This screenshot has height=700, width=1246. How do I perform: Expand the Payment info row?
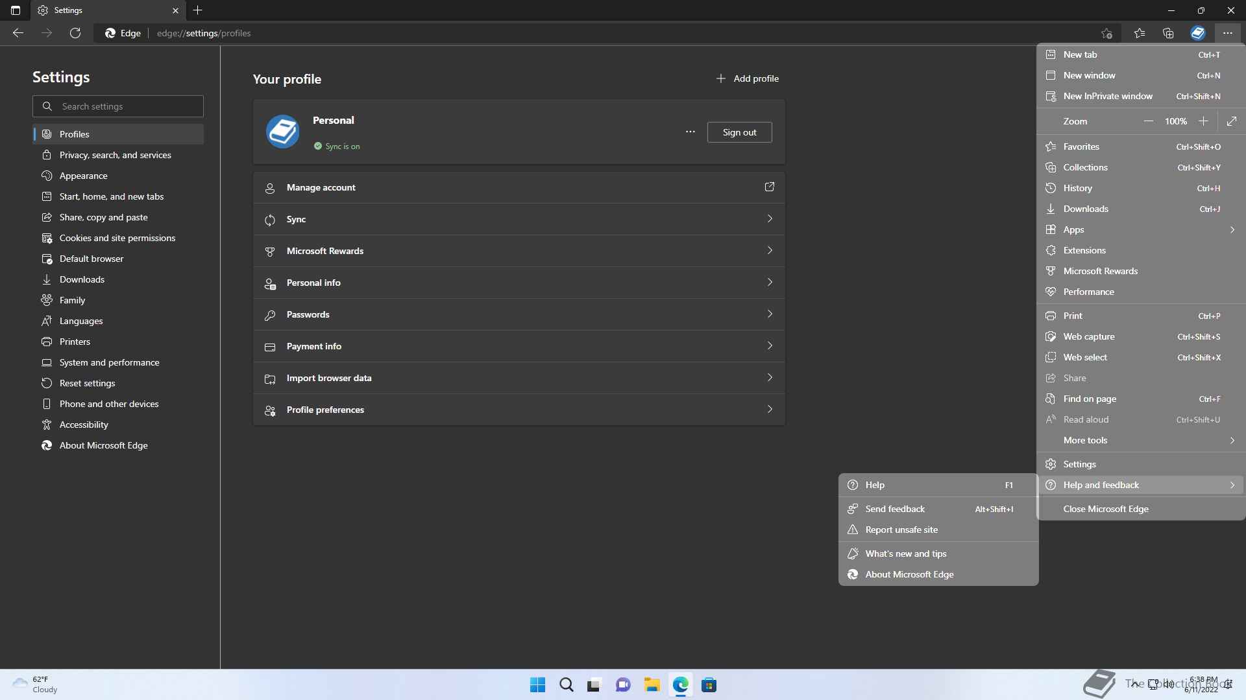[519, 346]
